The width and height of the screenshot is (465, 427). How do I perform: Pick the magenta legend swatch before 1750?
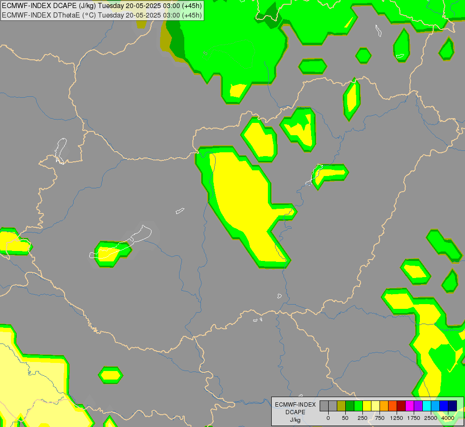point(410,406)
